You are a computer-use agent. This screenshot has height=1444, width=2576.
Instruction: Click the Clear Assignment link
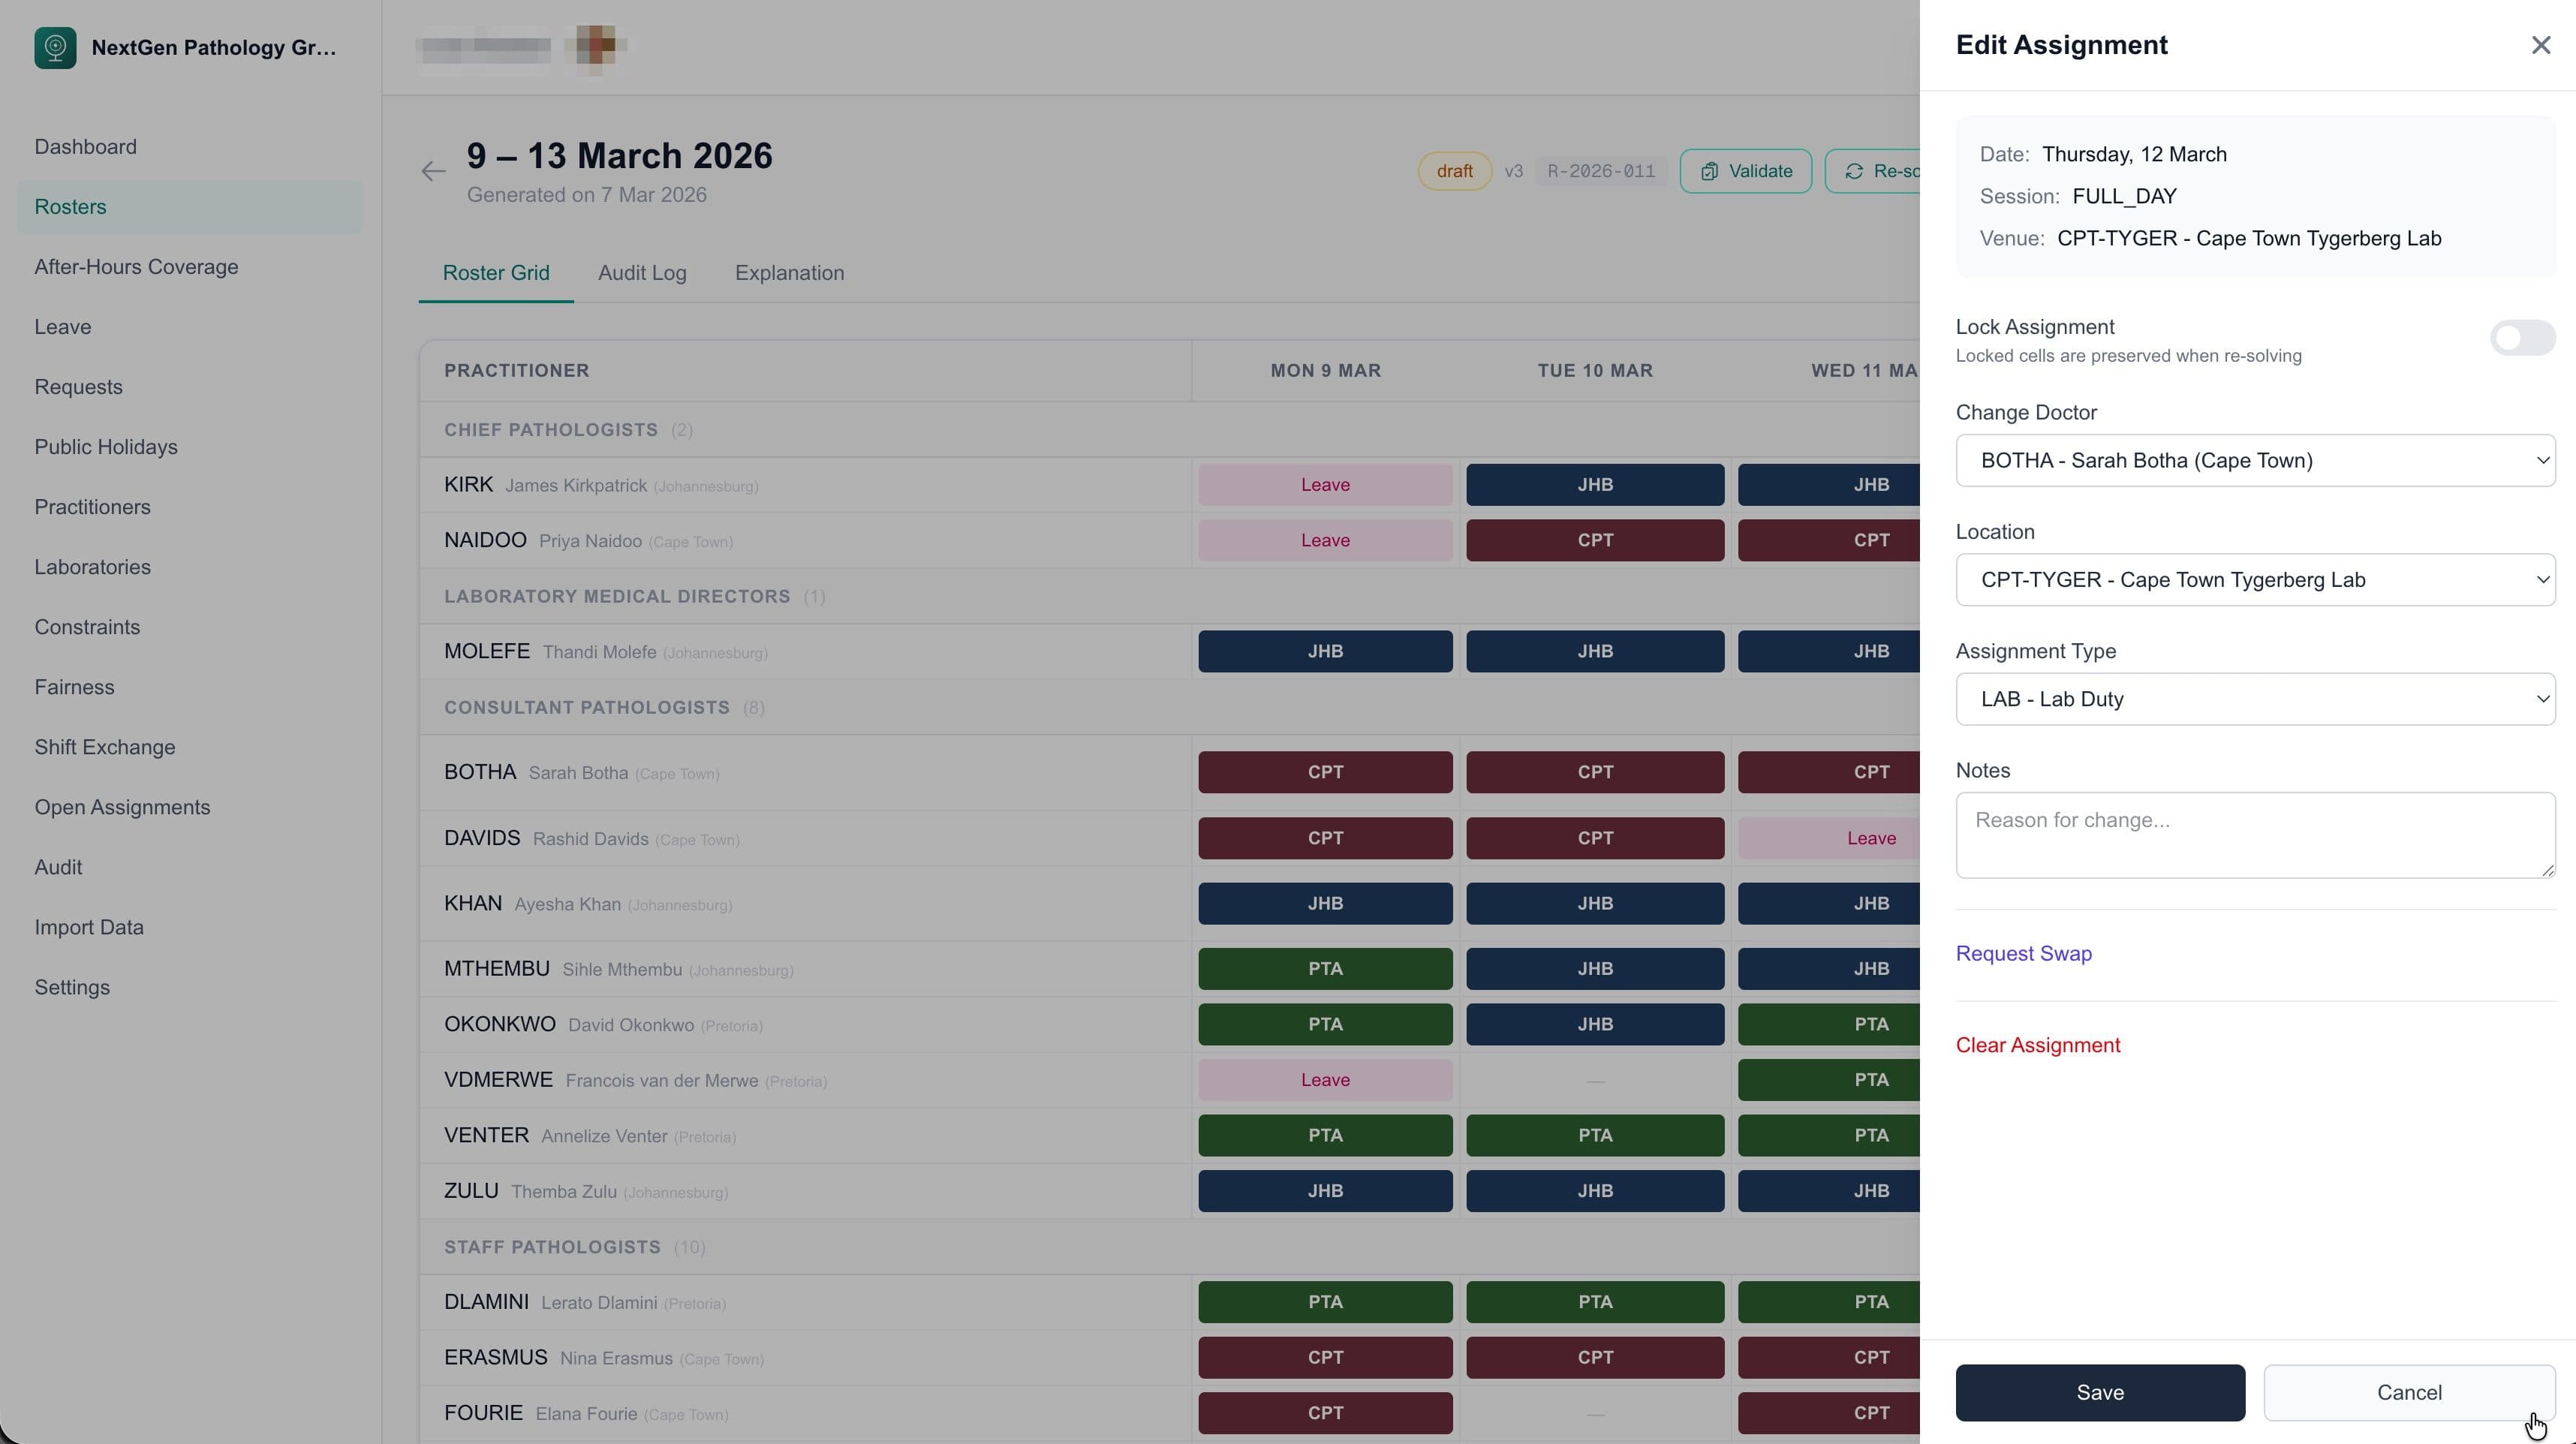click(2038, 1044)
